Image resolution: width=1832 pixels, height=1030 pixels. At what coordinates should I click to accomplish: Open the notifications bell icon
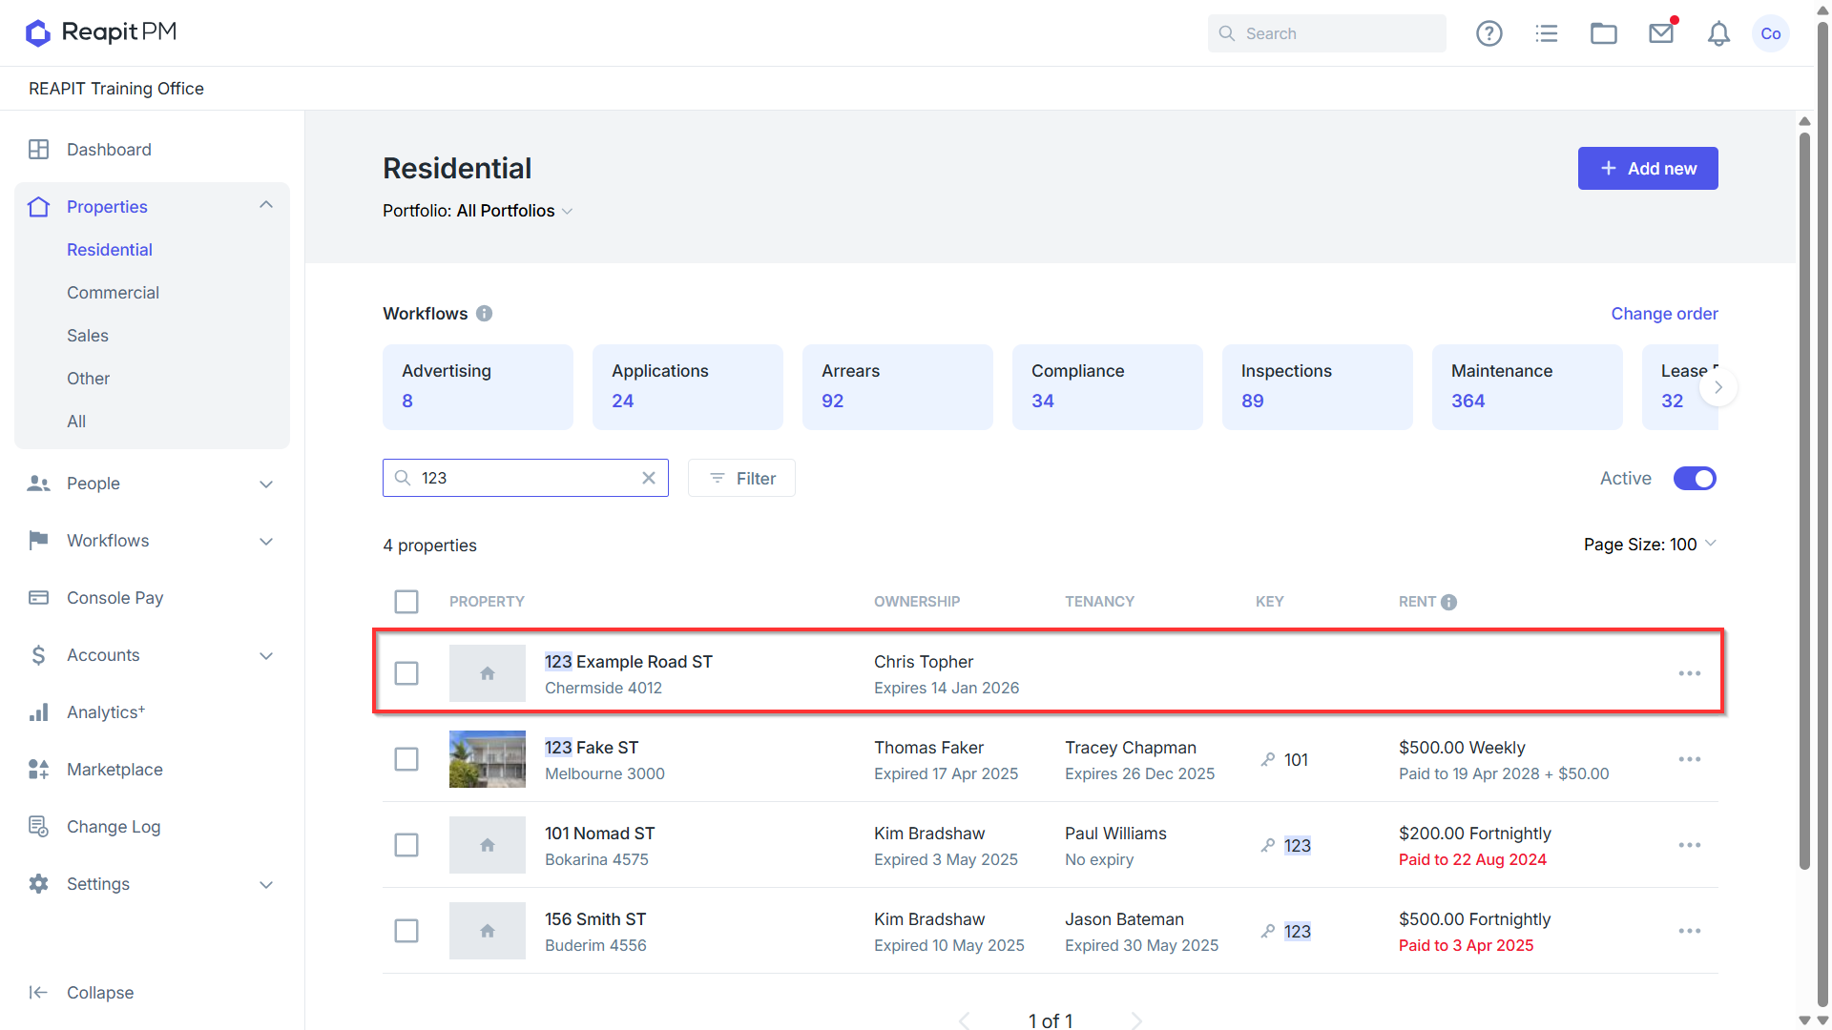point(1718,33)
